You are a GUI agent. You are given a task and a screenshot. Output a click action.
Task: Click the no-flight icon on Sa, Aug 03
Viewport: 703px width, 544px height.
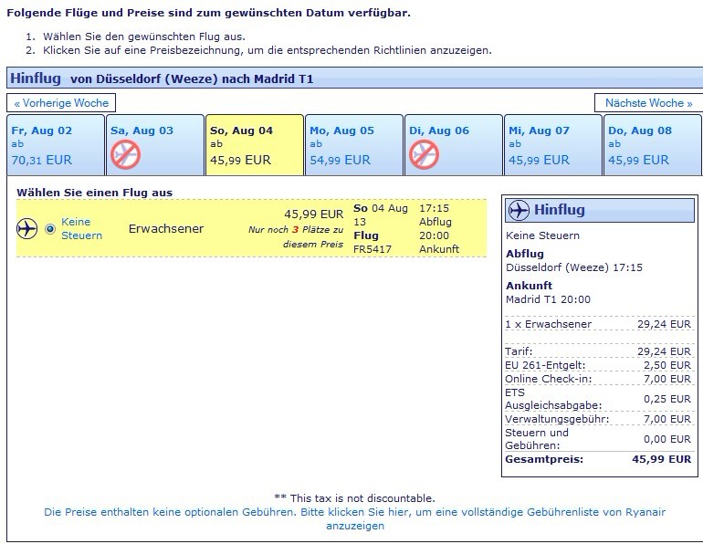[126, 154]
